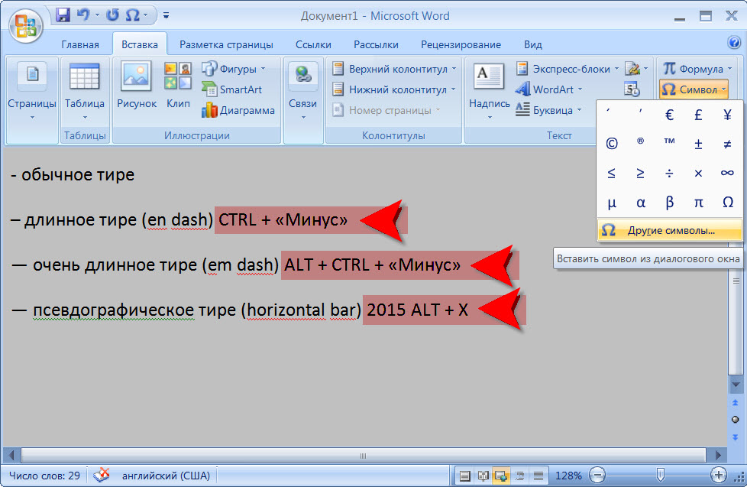Open the Буквица drop cap menu
747x487 pixels.
click(x=549, y=110)
